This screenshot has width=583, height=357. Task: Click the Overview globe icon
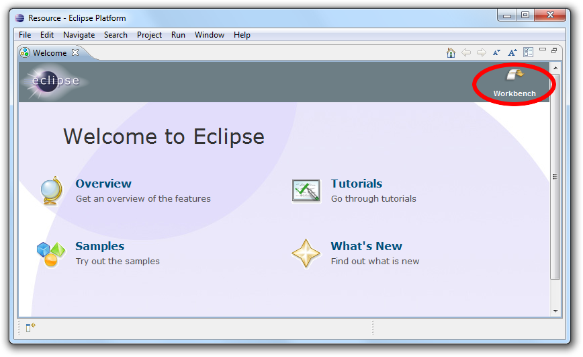(x=51, y=191)
